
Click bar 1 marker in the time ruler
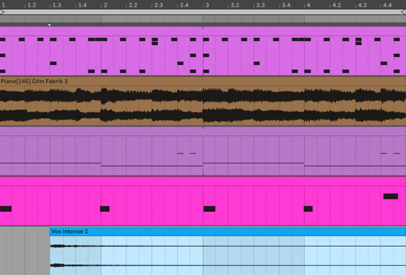pos(3,5)
